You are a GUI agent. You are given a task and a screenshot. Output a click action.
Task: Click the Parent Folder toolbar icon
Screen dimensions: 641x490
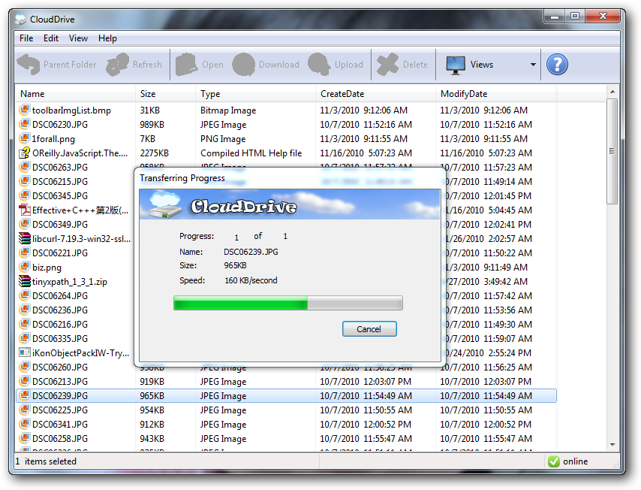pyautogui.click(x=29, y=65)
